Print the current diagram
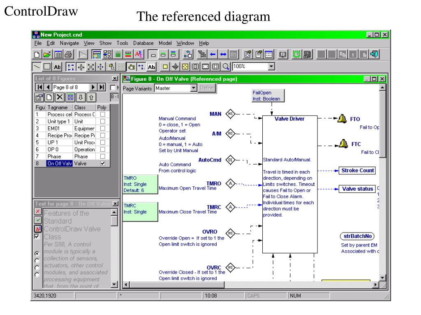The height and width of the screenshot is (315, 421). pos(69,55)
